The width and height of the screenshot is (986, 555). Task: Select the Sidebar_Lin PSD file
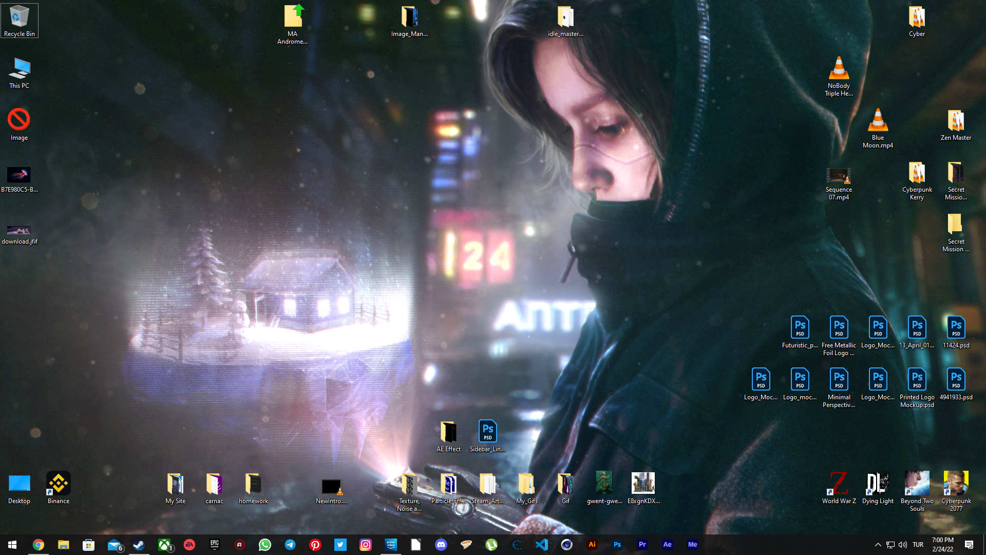tap(487, 436)
